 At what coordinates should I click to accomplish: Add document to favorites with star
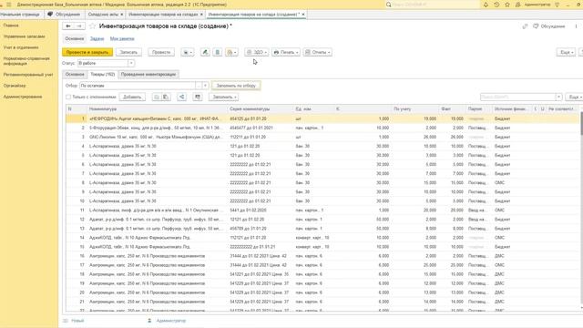point(93,26)
